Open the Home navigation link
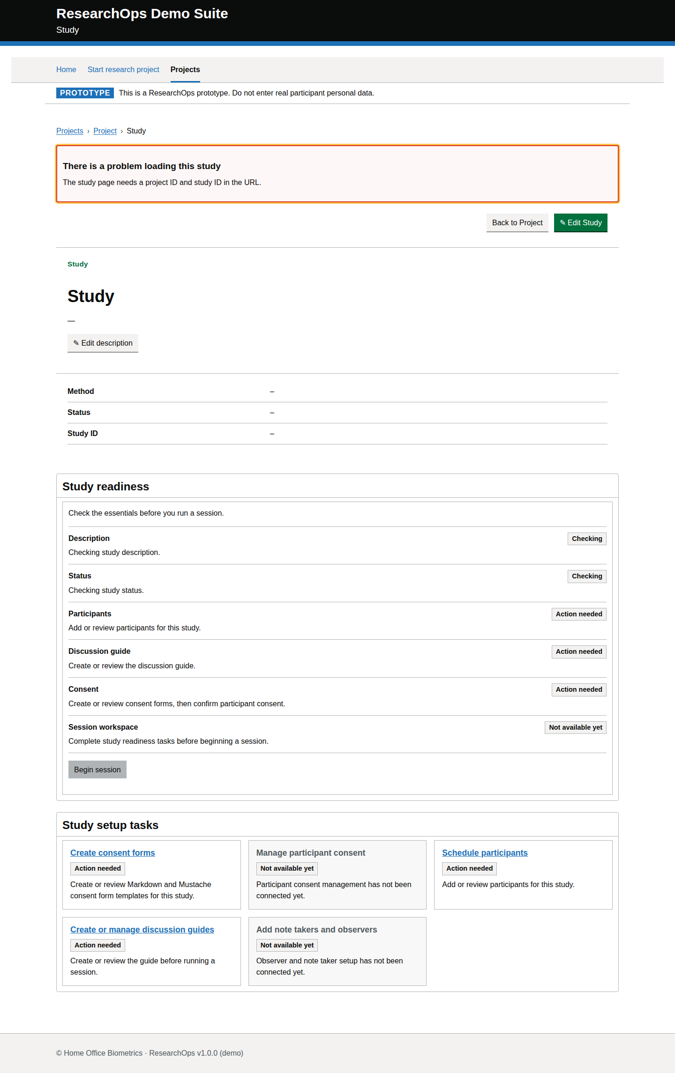 66,69
